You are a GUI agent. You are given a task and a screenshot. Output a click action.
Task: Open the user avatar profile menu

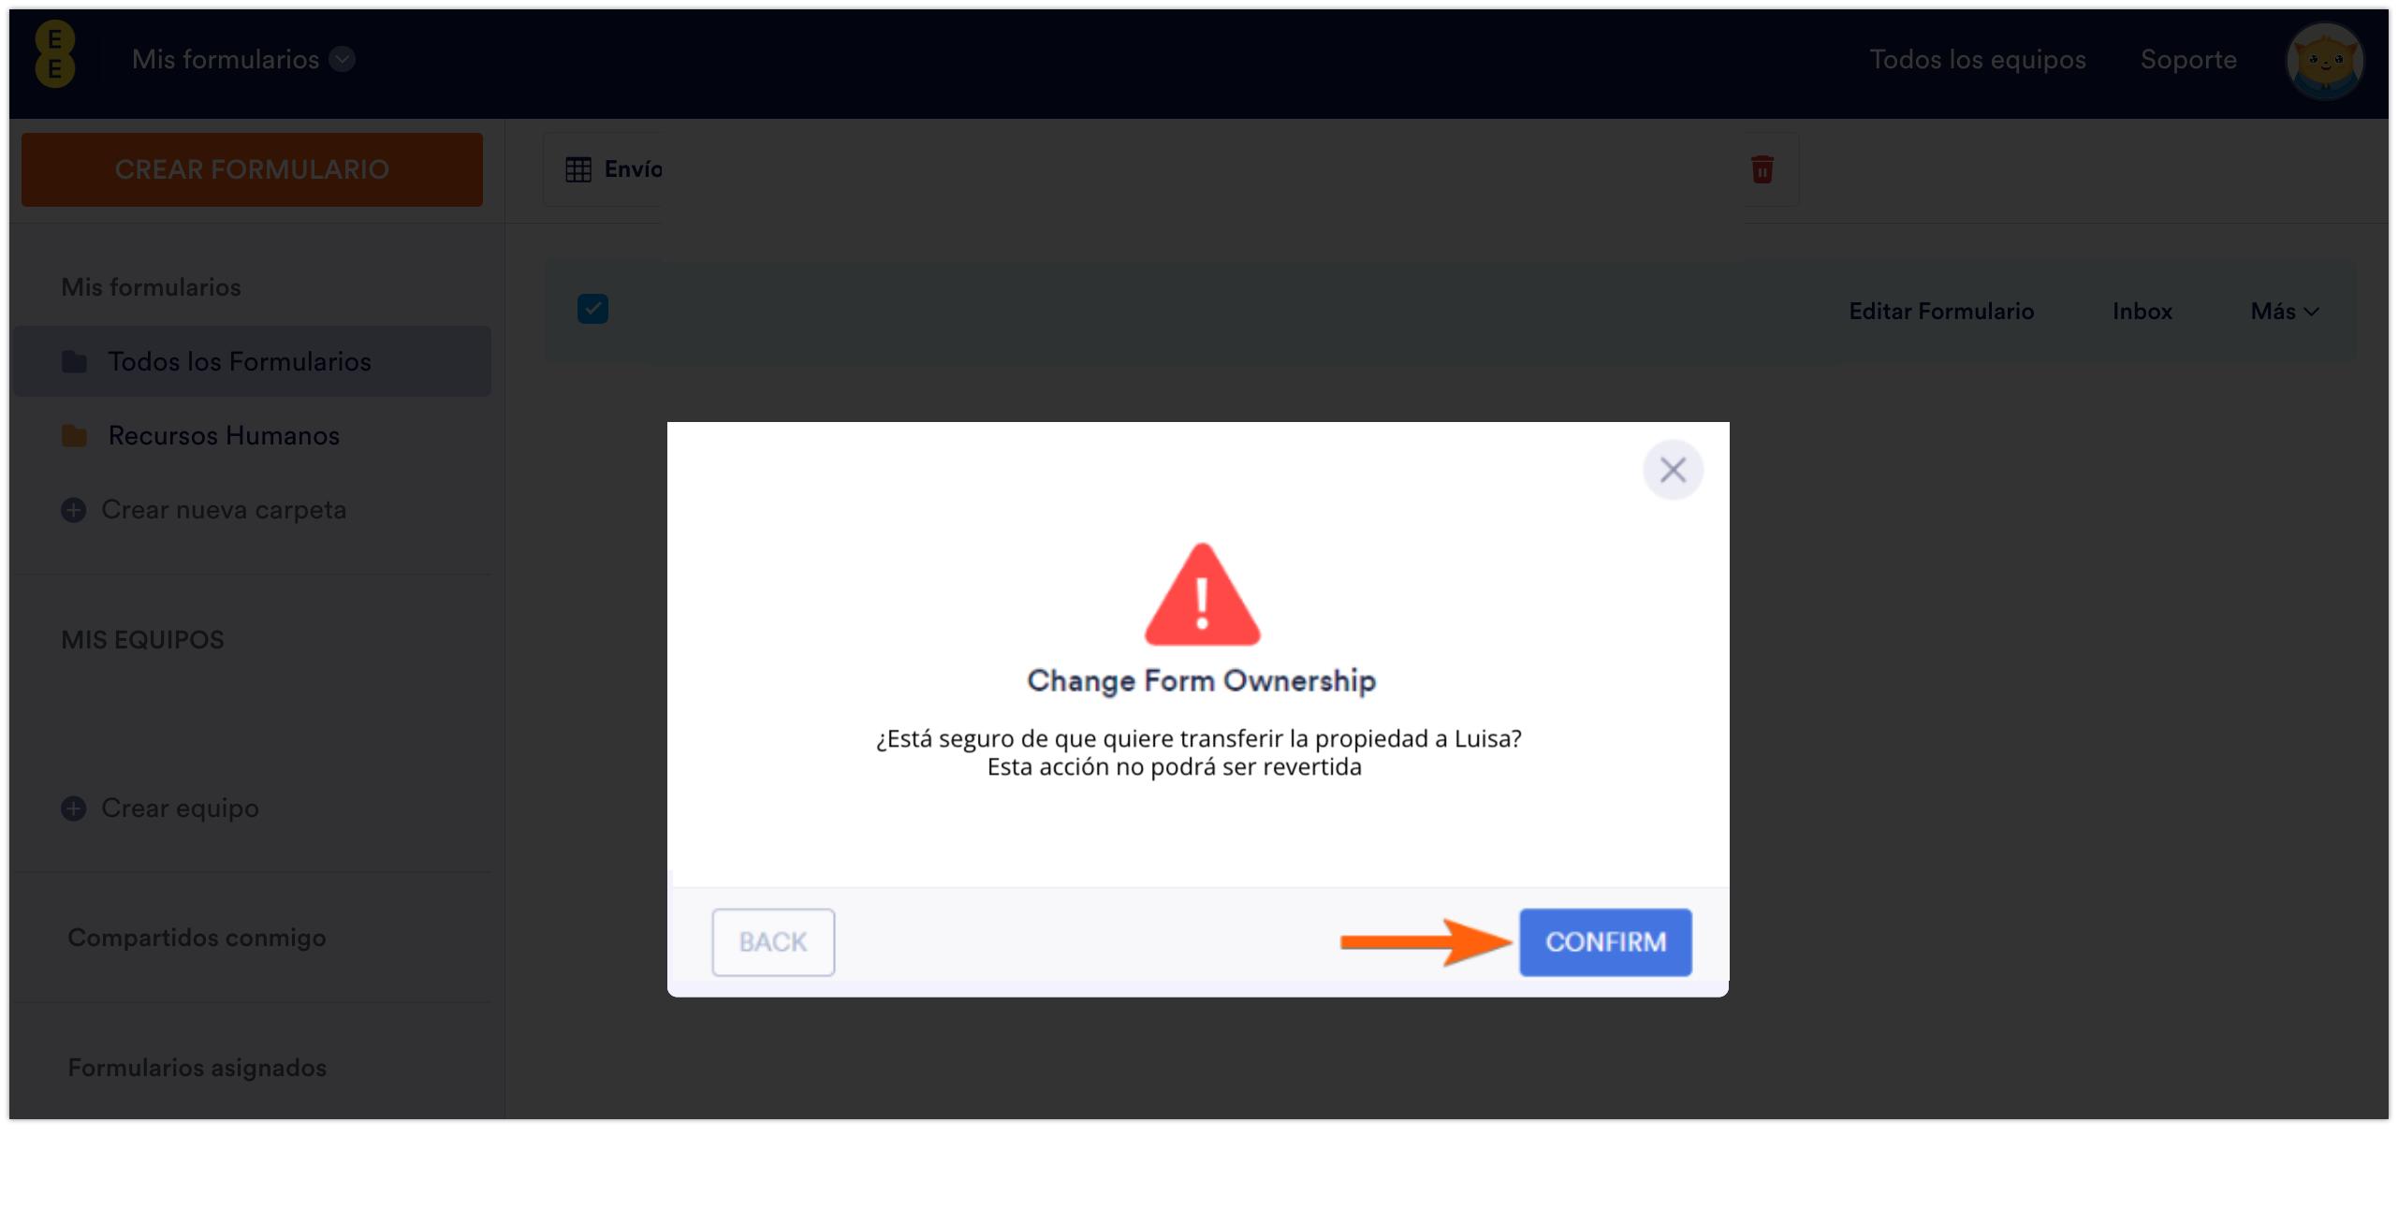(x=2325, y=61)
